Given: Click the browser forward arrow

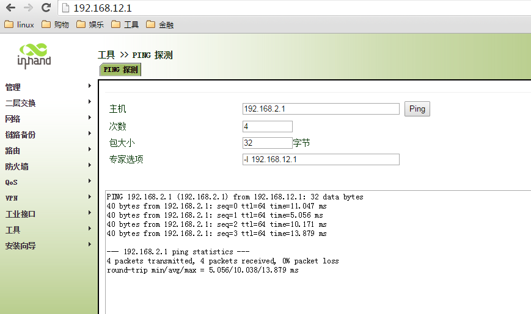Looking at the screenshot, I should 28,8.
